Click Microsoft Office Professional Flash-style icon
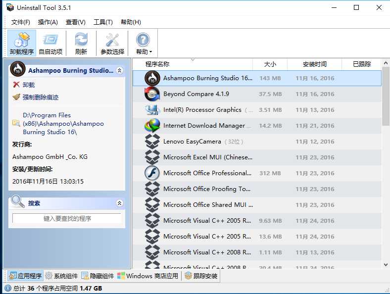390x294 pixels. pyautogui.click(x=152, y=173)
